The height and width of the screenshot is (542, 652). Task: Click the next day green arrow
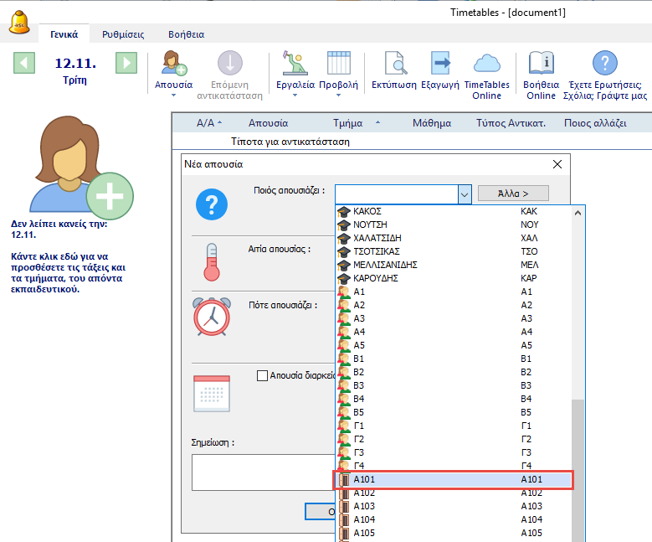[x=126, y=63]
